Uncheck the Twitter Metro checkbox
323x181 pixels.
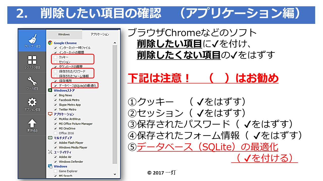(x=56, y=110)
